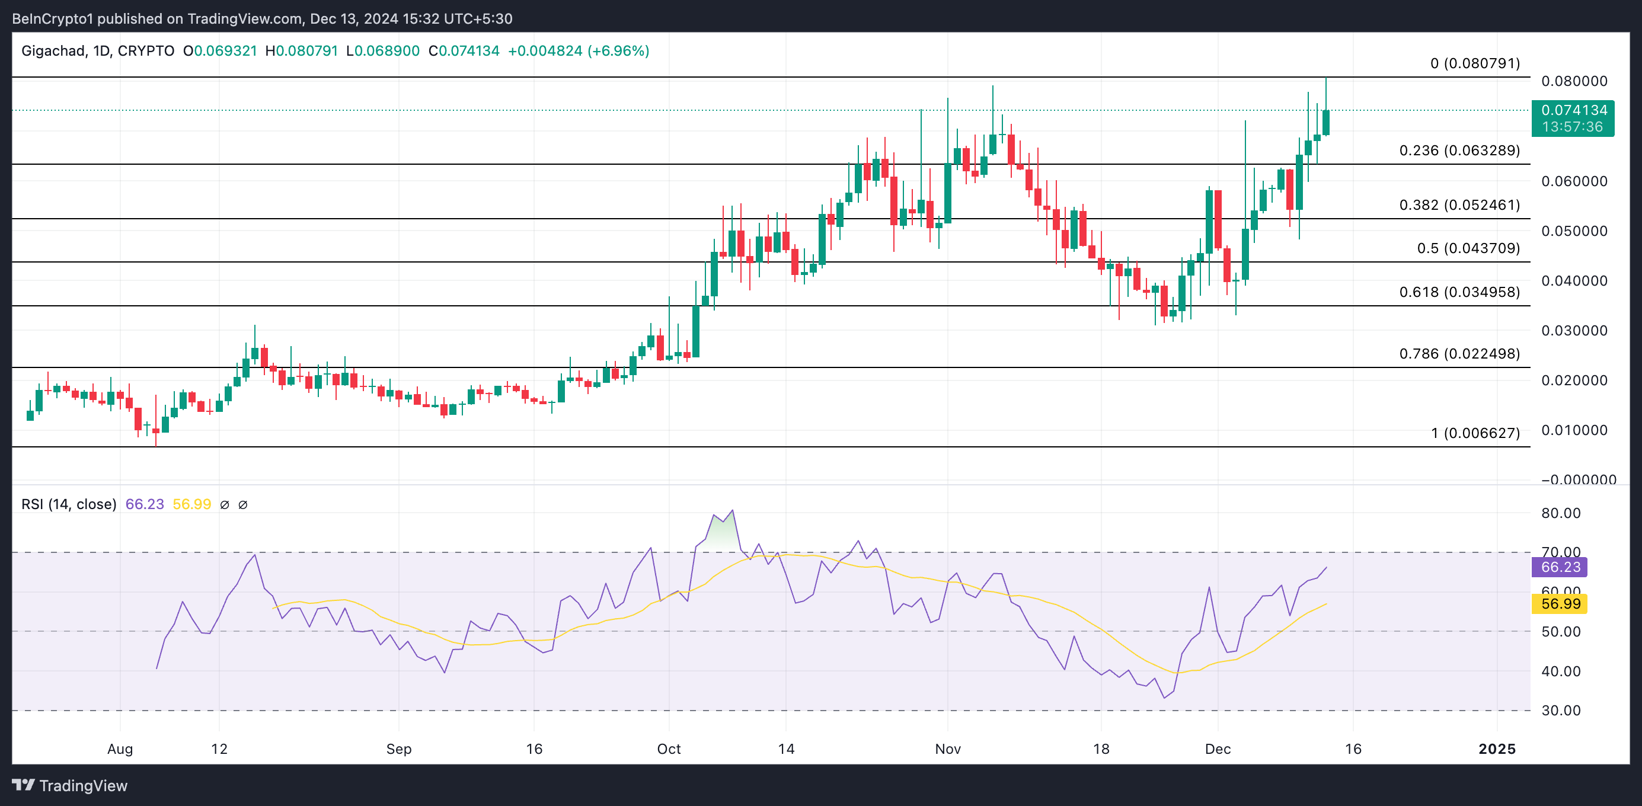
Task: Click the first empty-value symbol in RSI legend
Action: [225, 504]
